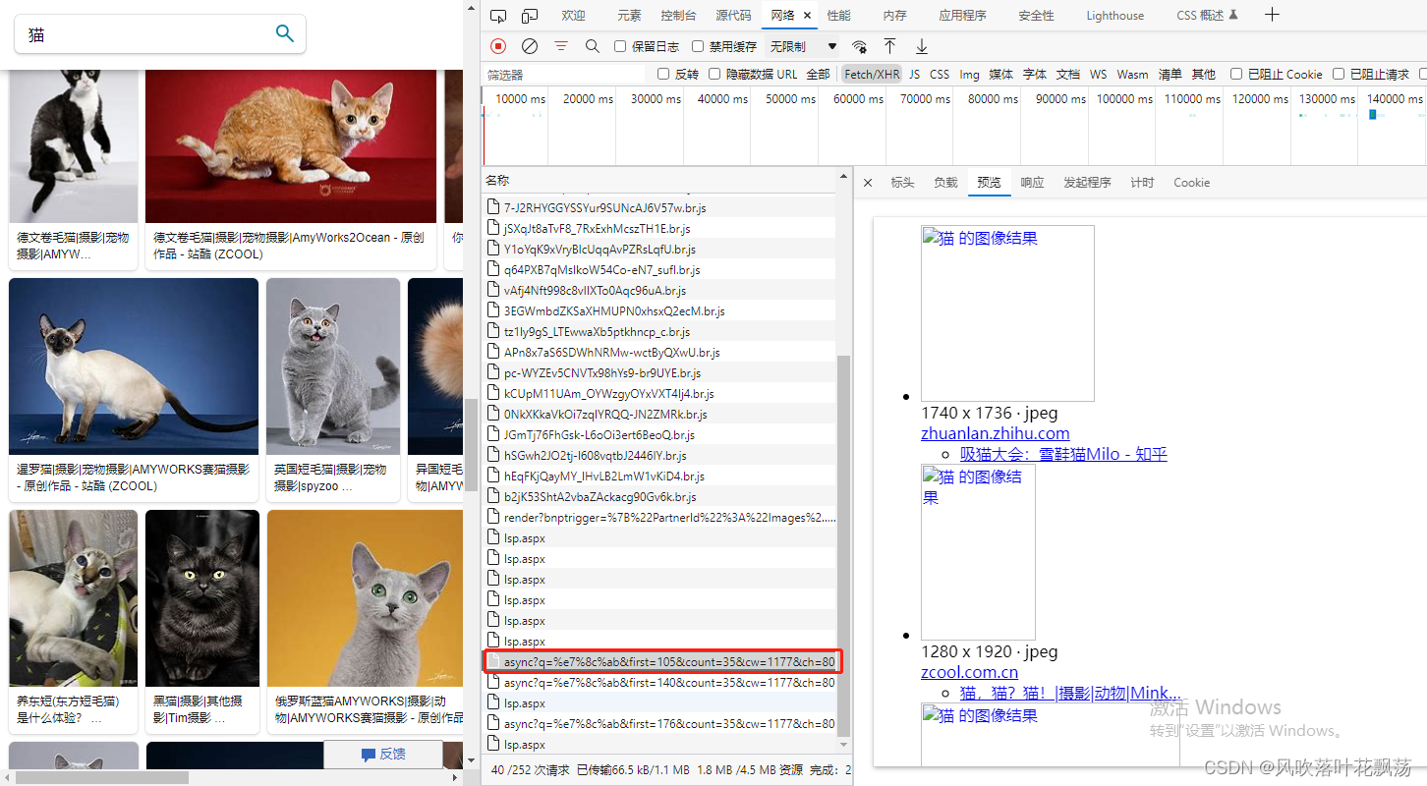Stop recording network log red button
The image size is (1427, 786).
(498, 46)
